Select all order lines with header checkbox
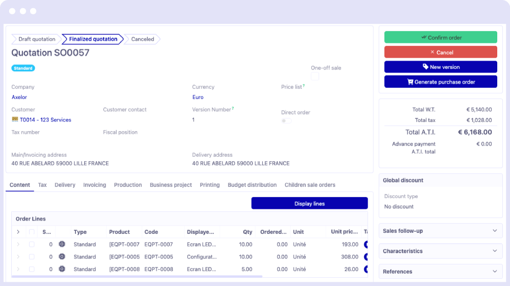The height and width of the screenshot is (286, 510). click(x=32, y=232)
